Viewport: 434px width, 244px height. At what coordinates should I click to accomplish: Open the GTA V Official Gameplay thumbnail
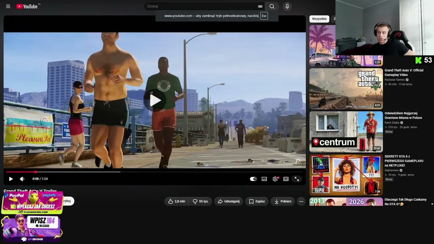[x=346, y=89]
